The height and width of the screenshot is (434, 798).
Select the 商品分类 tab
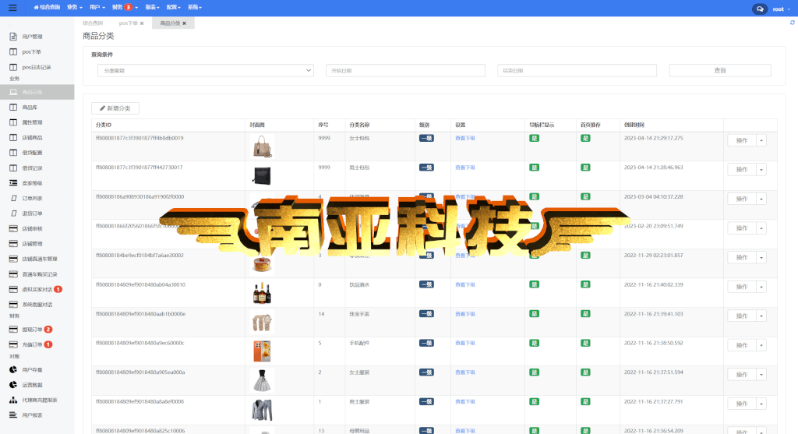(x=170, y=23)
